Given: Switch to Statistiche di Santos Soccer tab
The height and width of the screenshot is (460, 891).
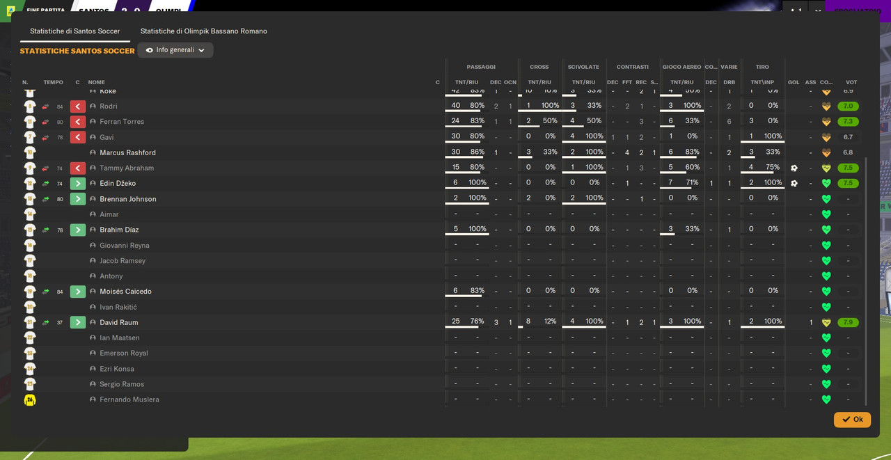Looking at the screenshot, I should 75,31.
